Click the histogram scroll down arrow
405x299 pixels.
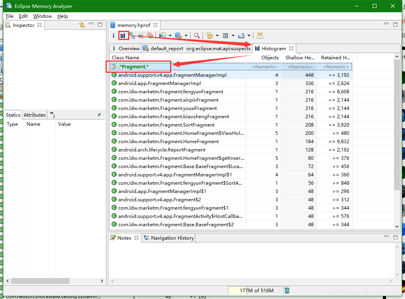click(397, 227)
